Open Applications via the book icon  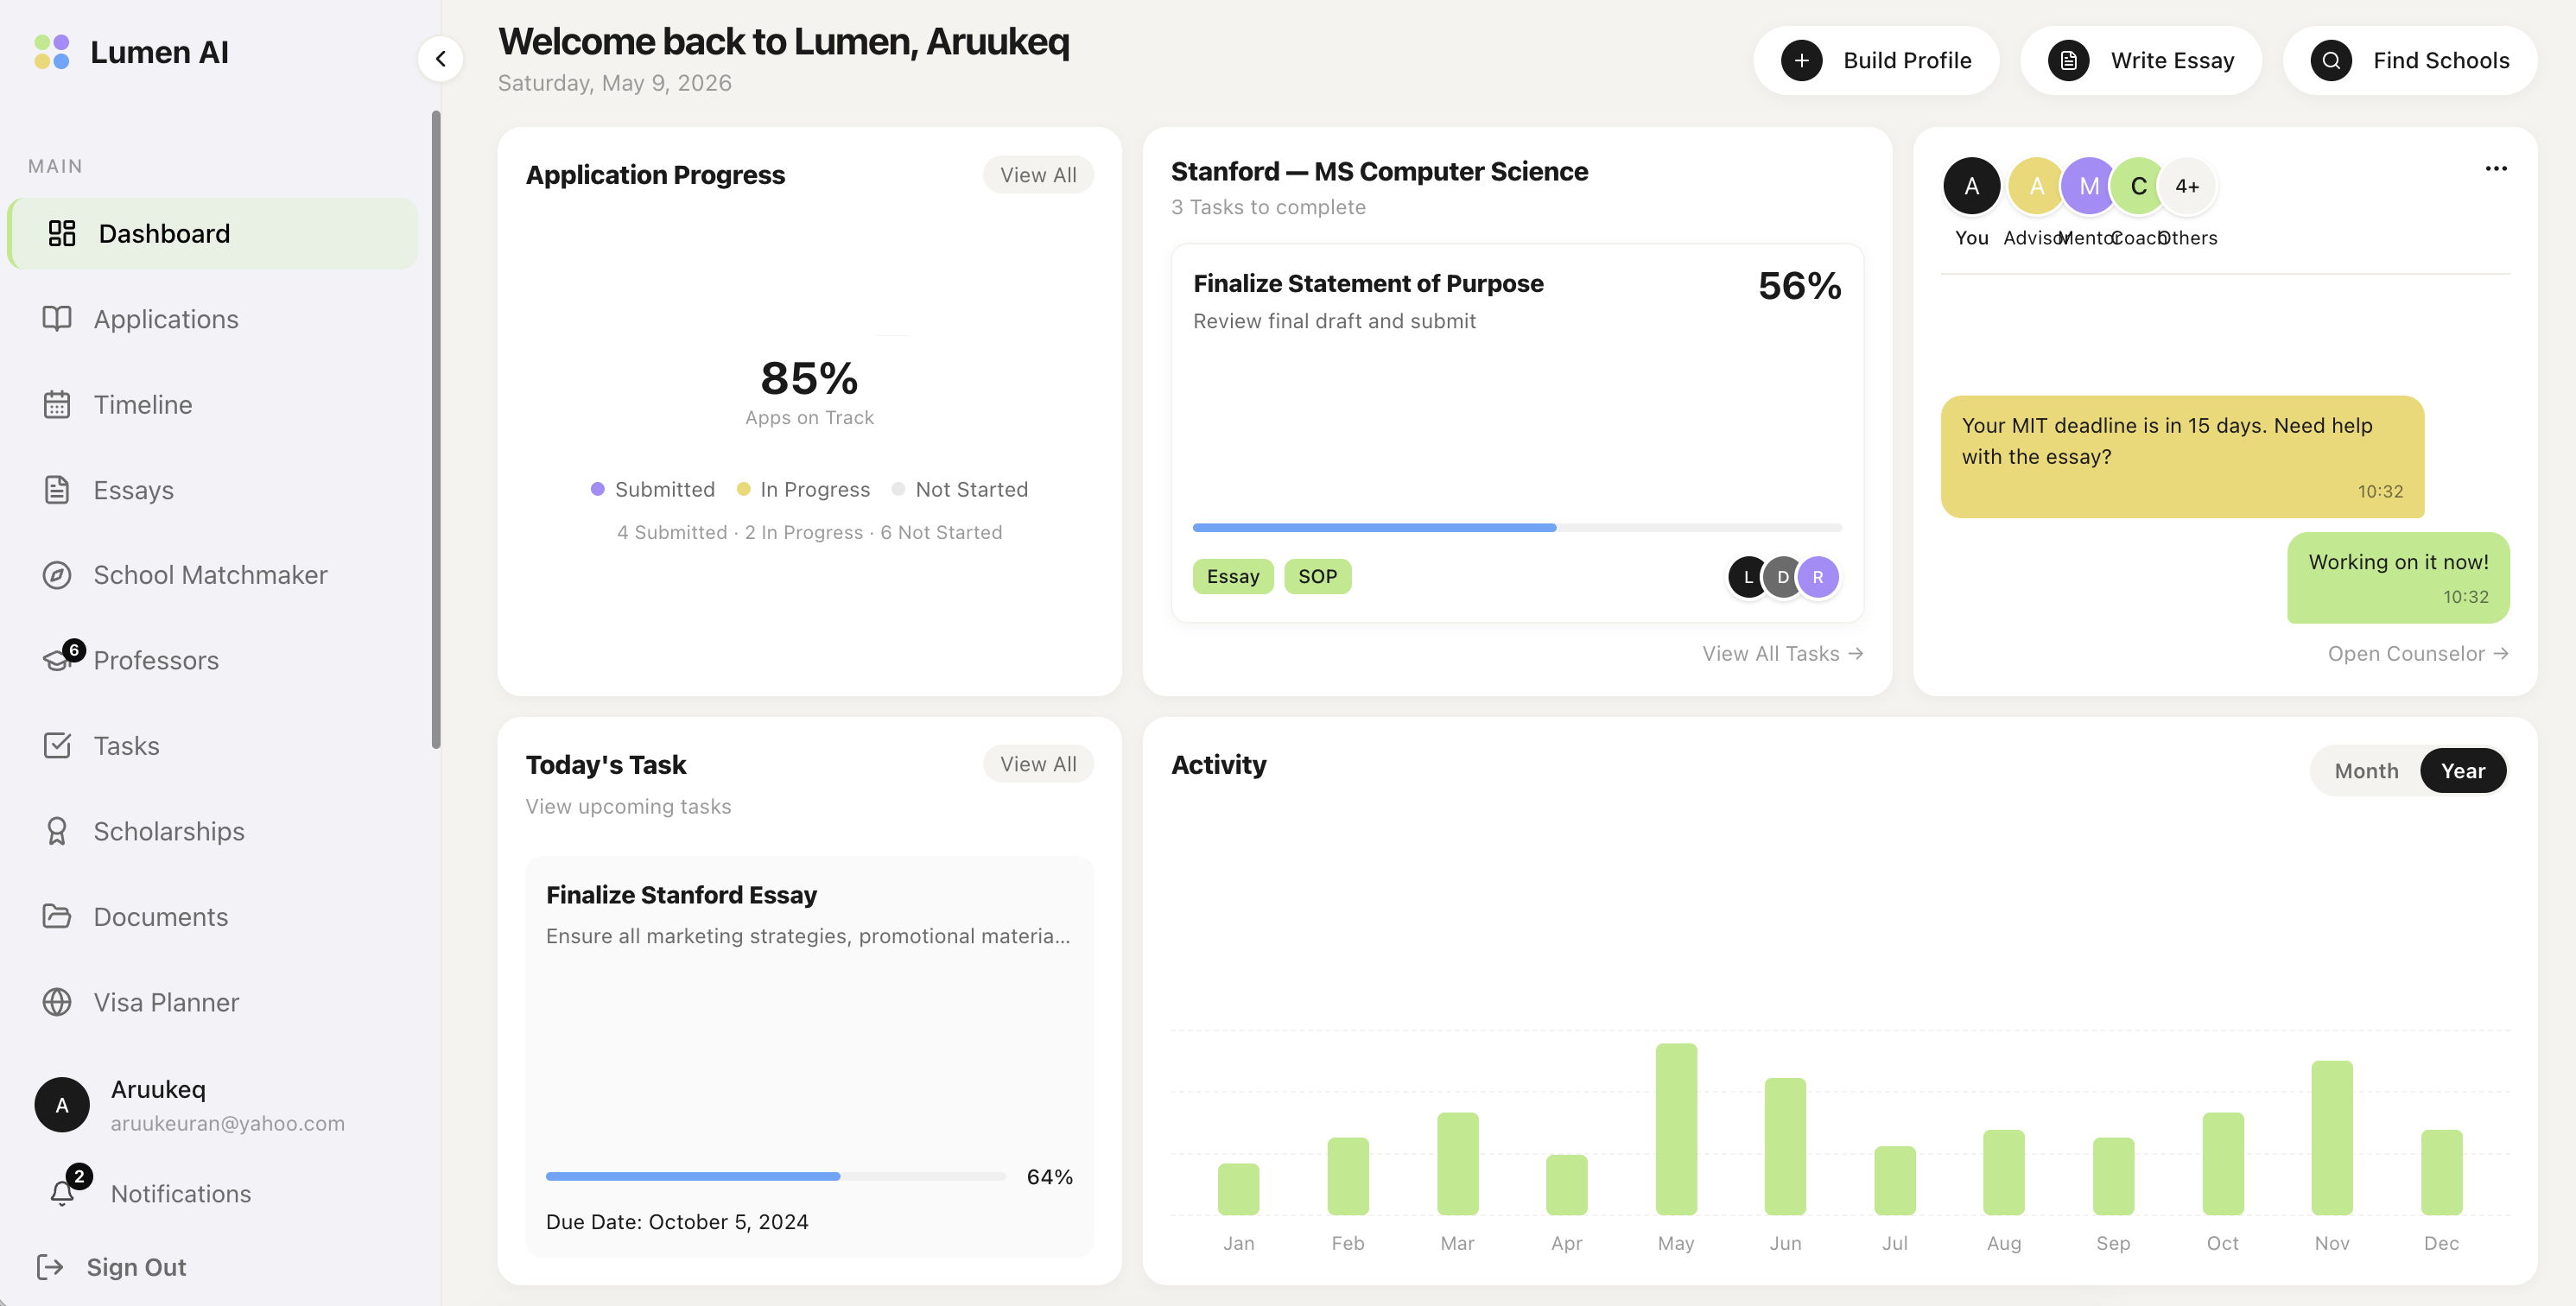point(57,319)
